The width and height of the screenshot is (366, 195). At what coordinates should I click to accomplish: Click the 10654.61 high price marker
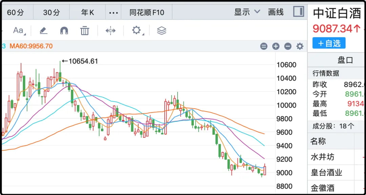80,61
